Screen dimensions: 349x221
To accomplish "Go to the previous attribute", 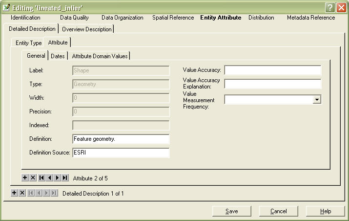I will tap(49, 177).
